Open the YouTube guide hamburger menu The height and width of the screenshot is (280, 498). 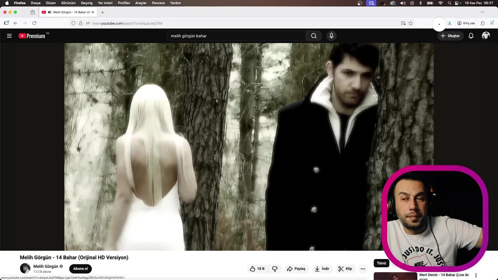pos(9,36)
